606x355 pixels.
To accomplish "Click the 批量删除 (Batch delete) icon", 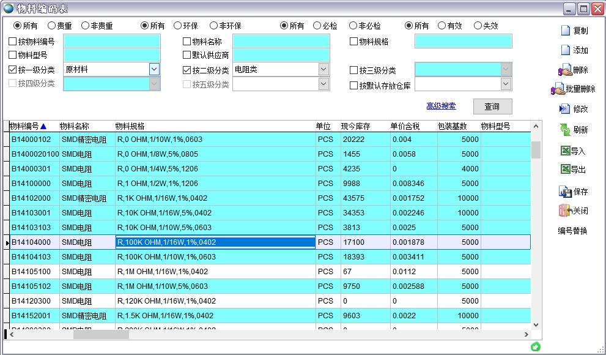I will coord(558,89).
